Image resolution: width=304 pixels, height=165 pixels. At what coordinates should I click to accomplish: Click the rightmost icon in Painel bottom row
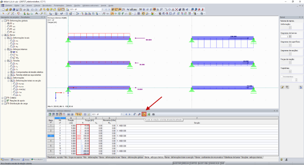point(300,87)
